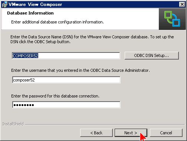Screen dimensions: 187x141
Task: Open the ODBC DSN Setup dialog
Action: (x=152, y=55)
